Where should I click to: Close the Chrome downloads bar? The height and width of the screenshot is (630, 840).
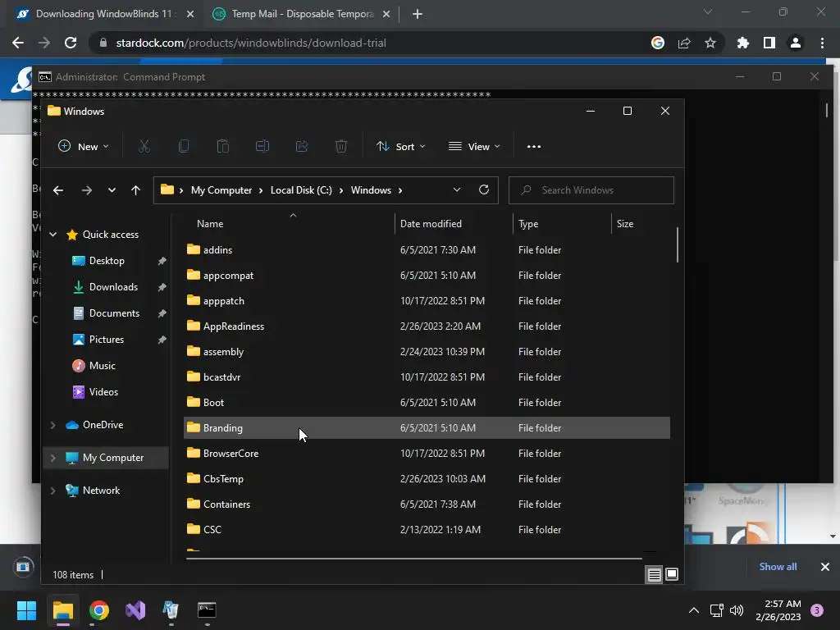tap(825, 566)
